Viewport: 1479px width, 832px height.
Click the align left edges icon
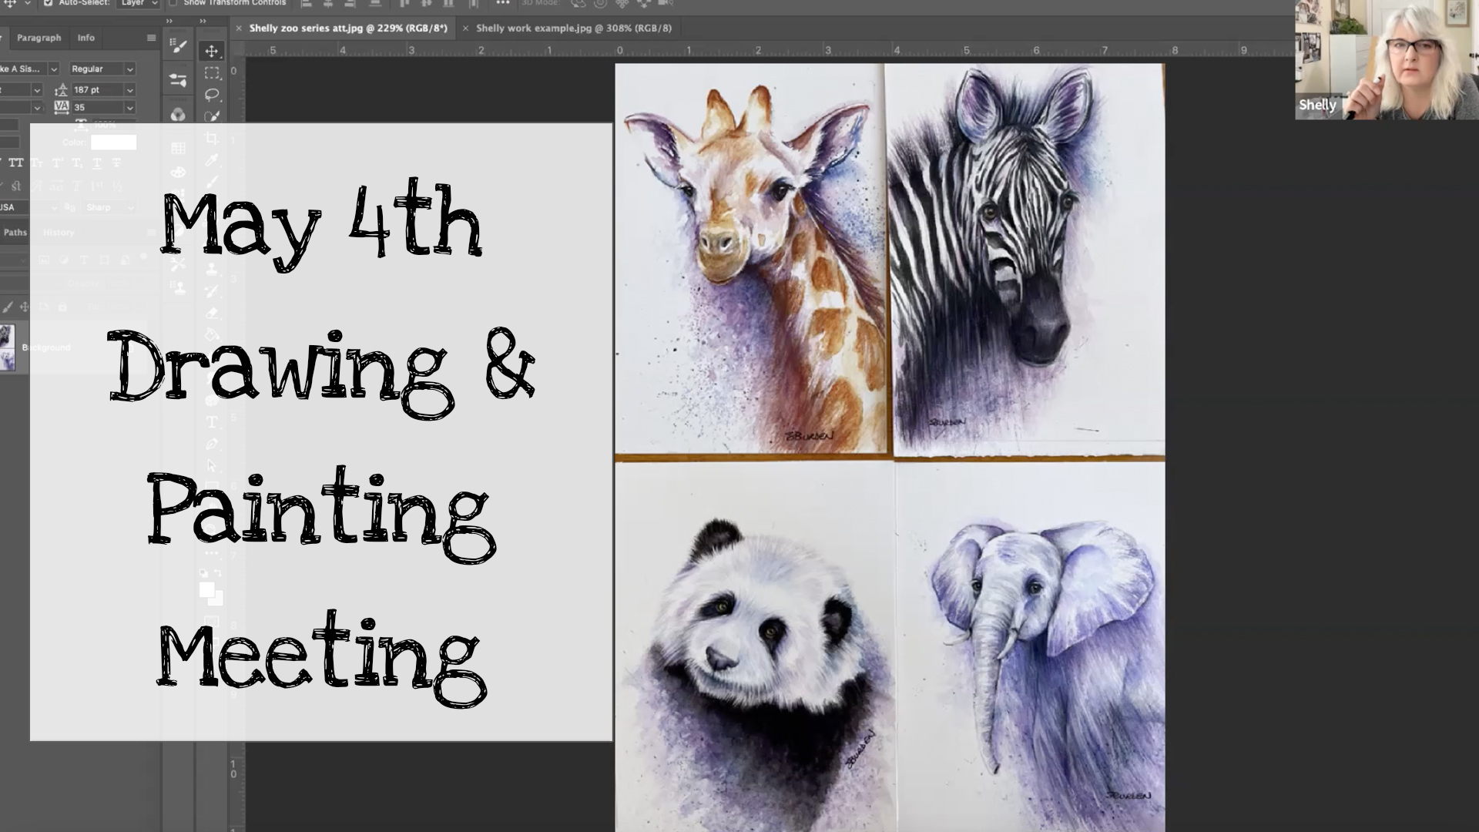coord(307,4)
